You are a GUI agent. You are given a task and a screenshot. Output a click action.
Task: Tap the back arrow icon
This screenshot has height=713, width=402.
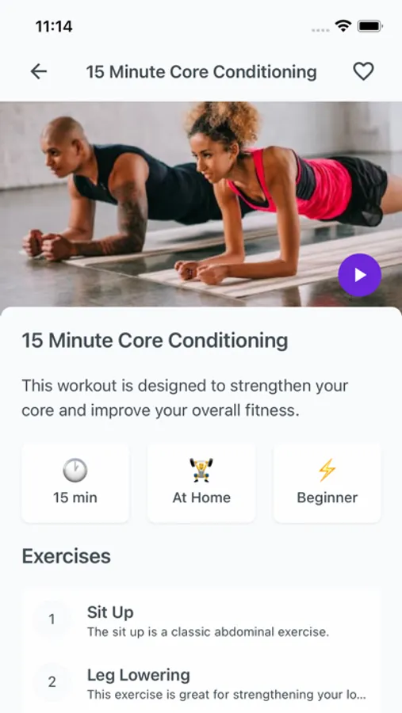tap(39, 71)
